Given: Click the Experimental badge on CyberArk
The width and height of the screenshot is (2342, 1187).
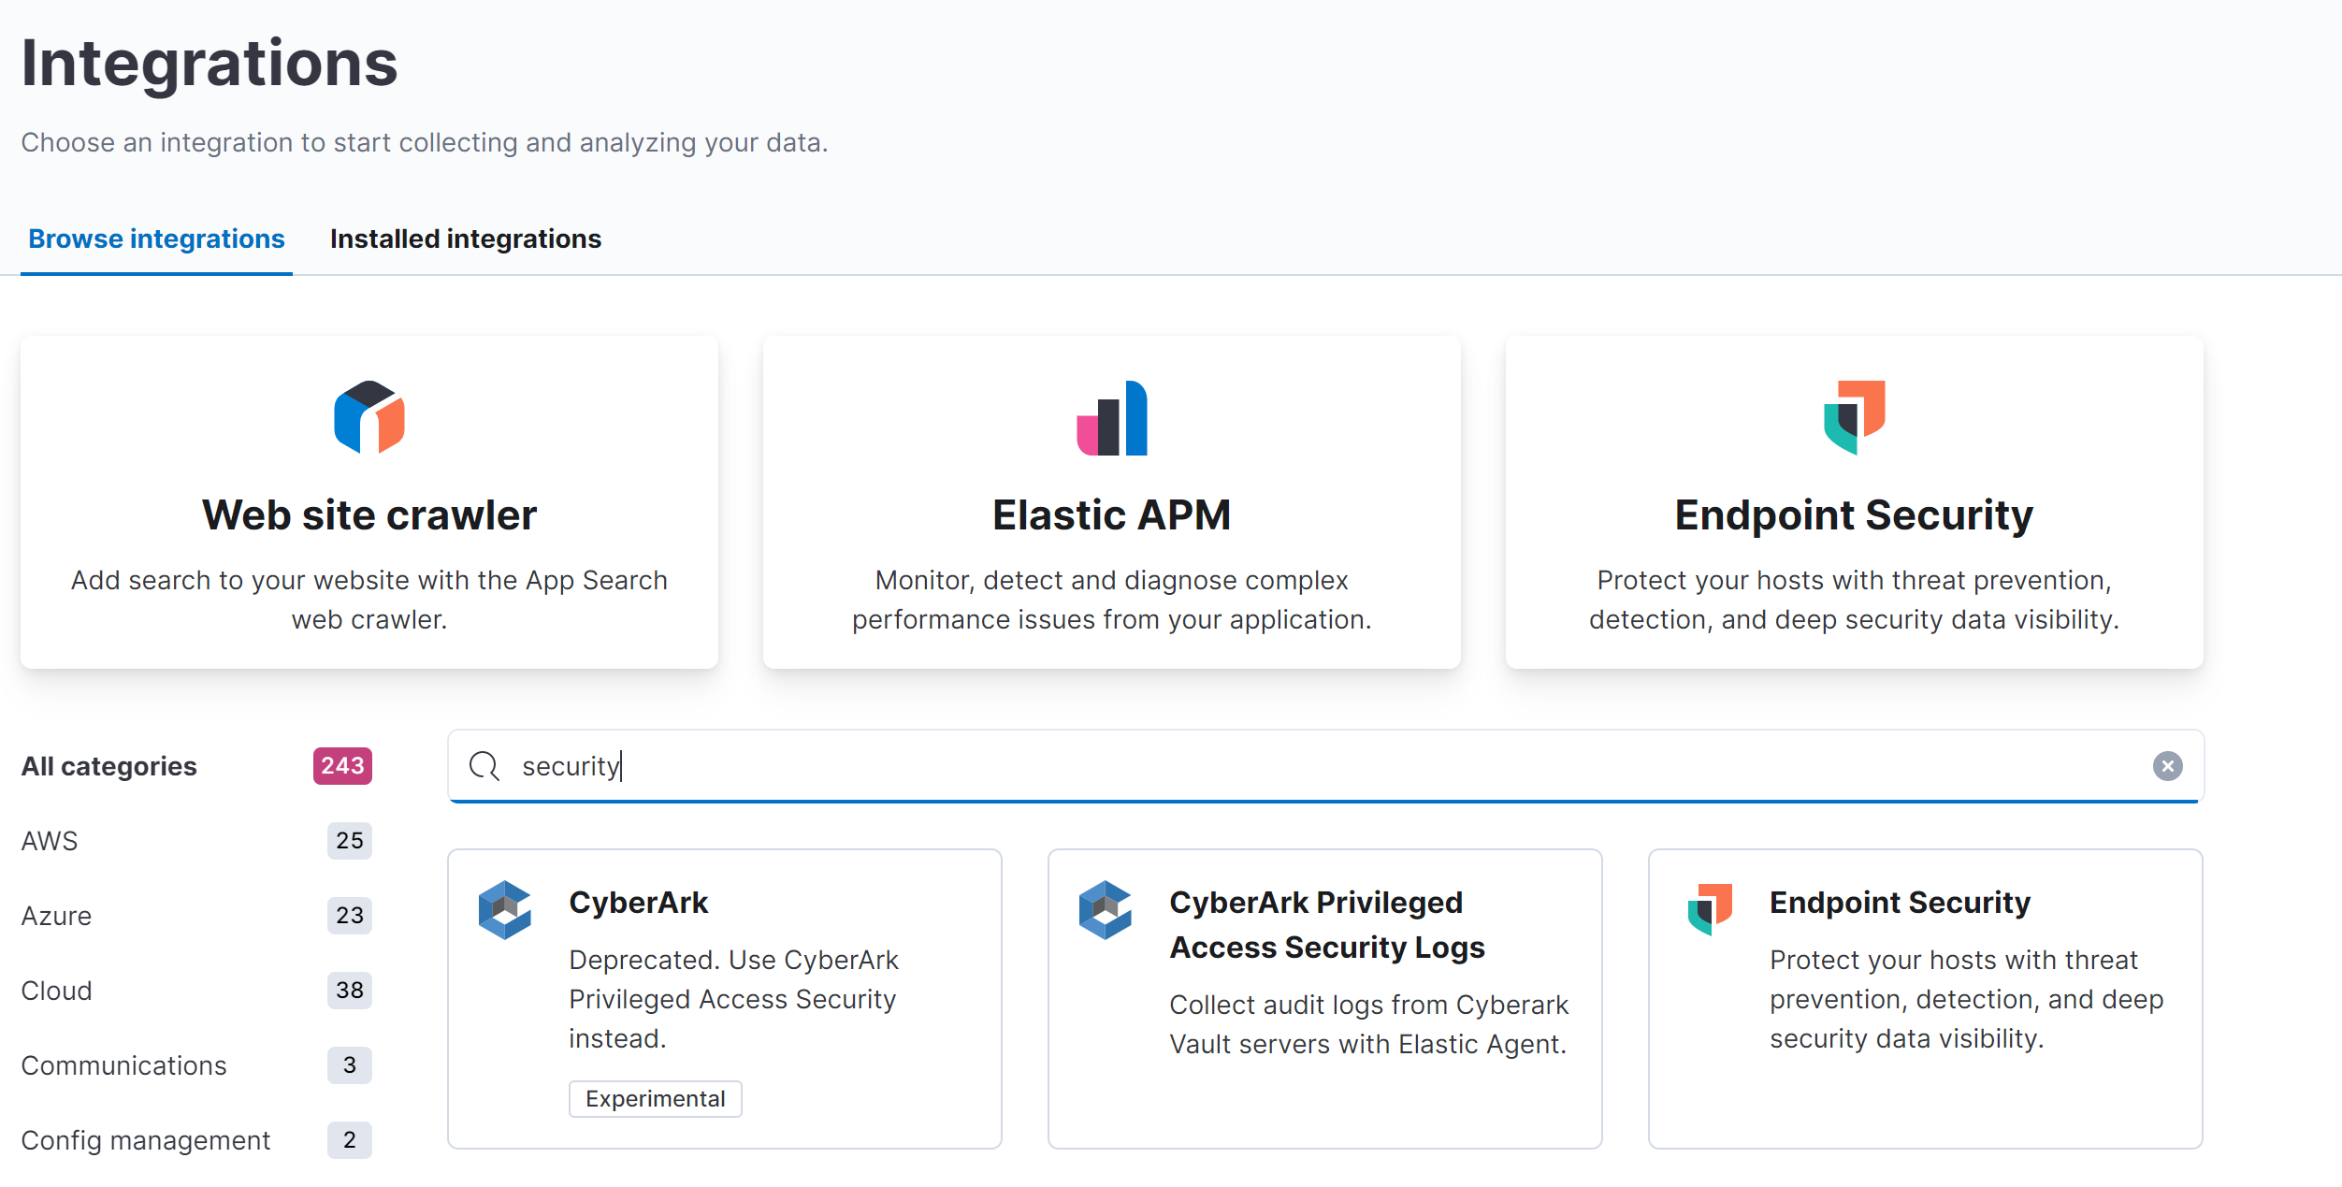Looking at the screenshot, I should point(655,1099).
